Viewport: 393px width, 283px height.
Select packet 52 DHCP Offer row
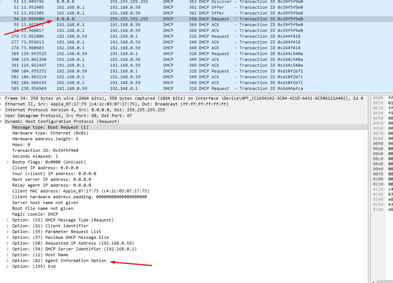tap(197, 7)
